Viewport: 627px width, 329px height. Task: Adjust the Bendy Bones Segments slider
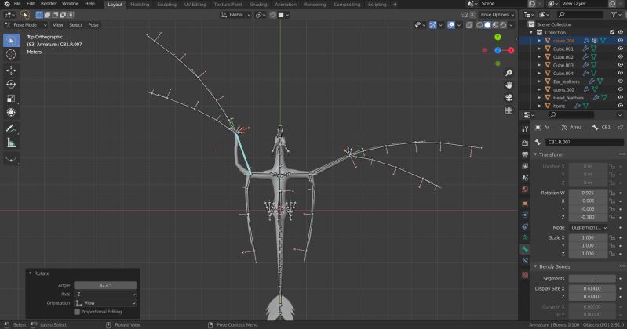(592, 278)
